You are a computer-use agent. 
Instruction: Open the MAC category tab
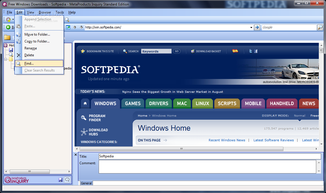tap(182, 103)
